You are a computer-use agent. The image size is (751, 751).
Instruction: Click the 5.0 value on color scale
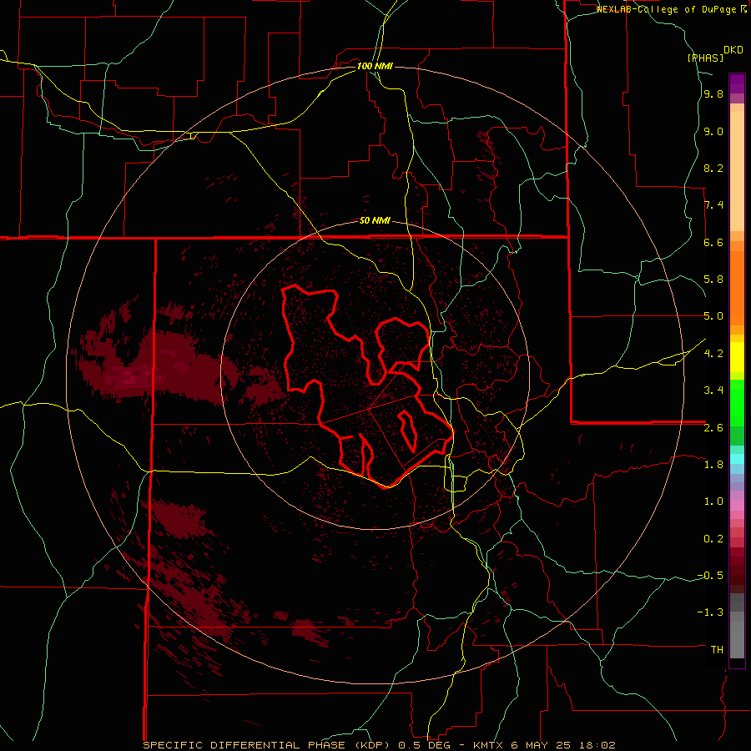(713, 316)
